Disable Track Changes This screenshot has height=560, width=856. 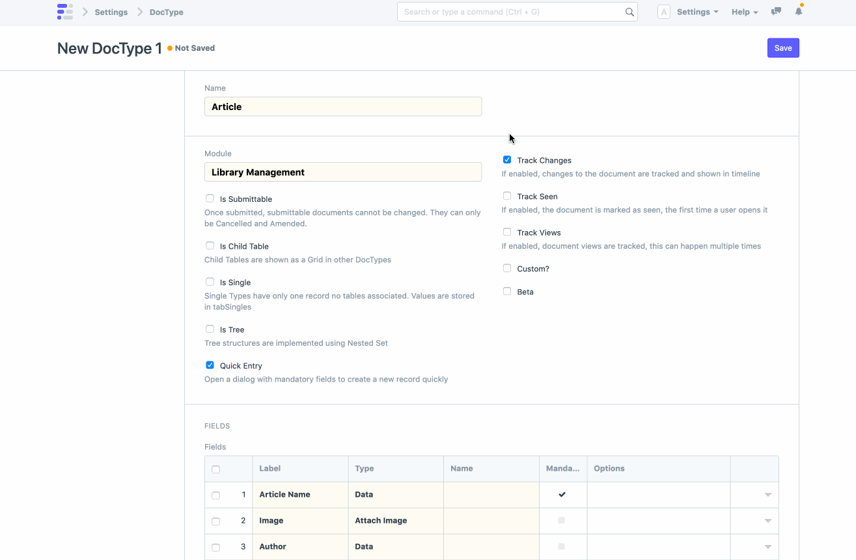(x=507, y=160)
